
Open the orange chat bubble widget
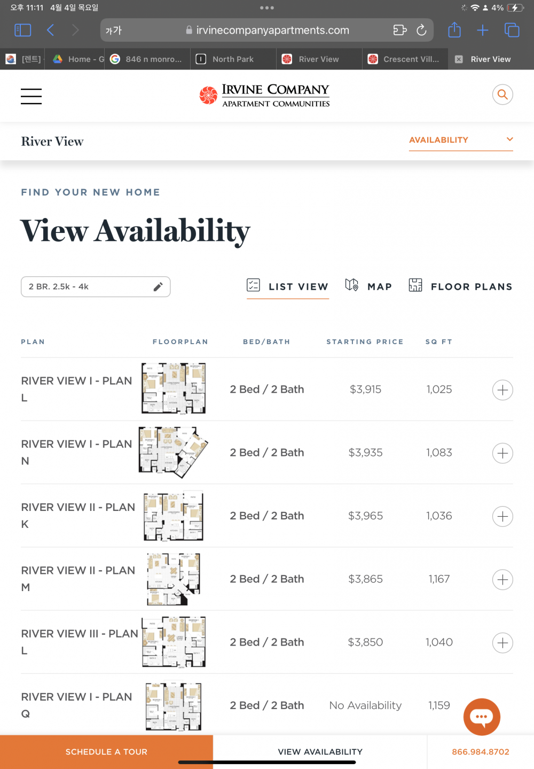click(x=482, y=717)
